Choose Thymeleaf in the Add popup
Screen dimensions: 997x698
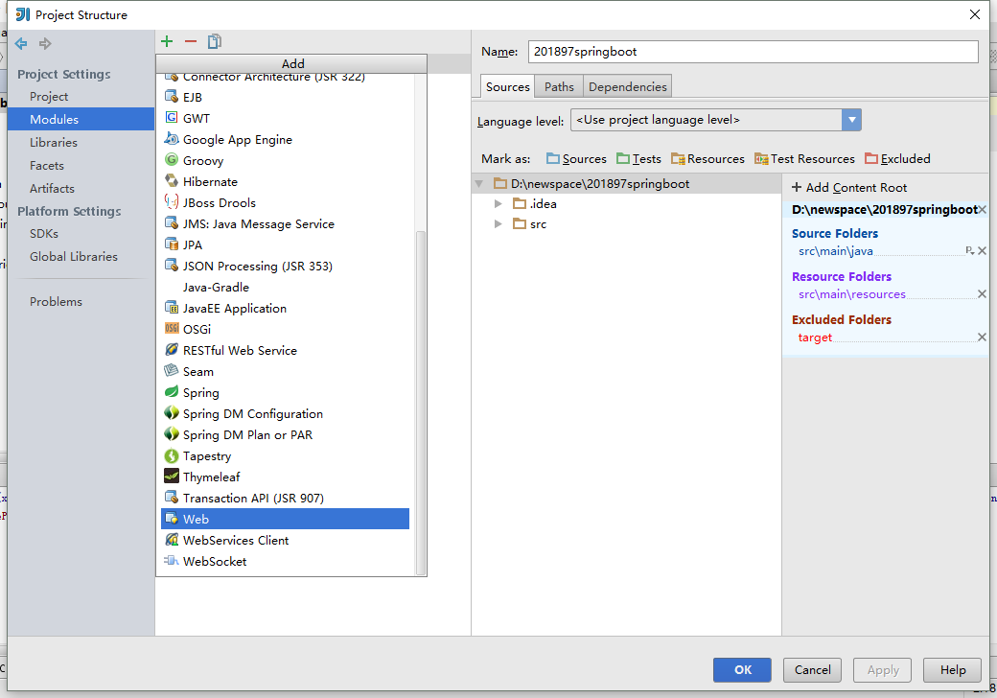coord(211,477)
